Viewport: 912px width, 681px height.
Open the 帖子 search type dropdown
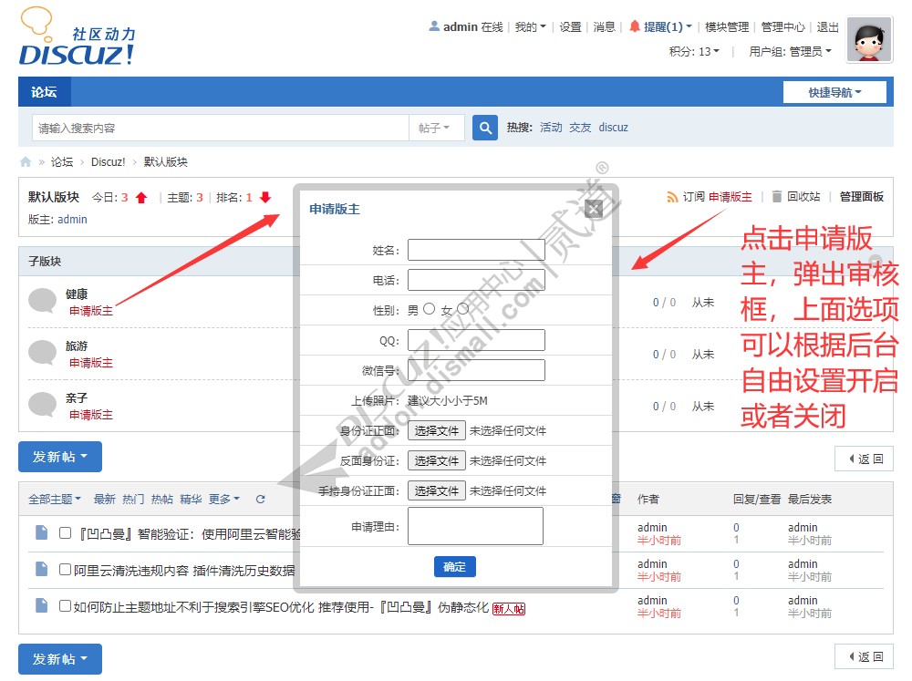435,129
